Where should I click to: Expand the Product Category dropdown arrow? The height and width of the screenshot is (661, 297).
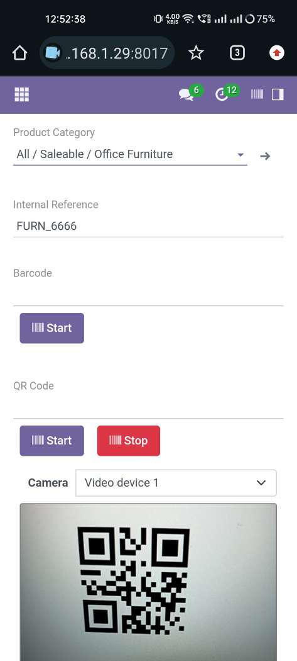click(x=240, y=155)
